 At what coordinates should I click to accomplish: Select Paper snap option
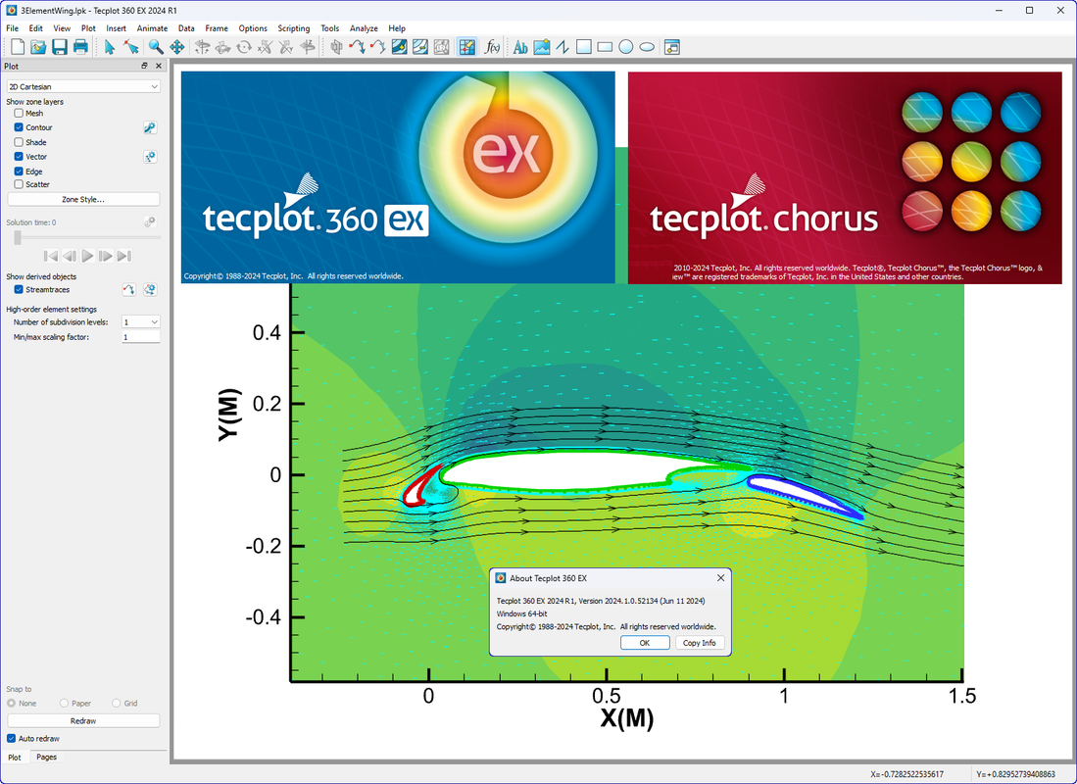(x=64, y=704)
